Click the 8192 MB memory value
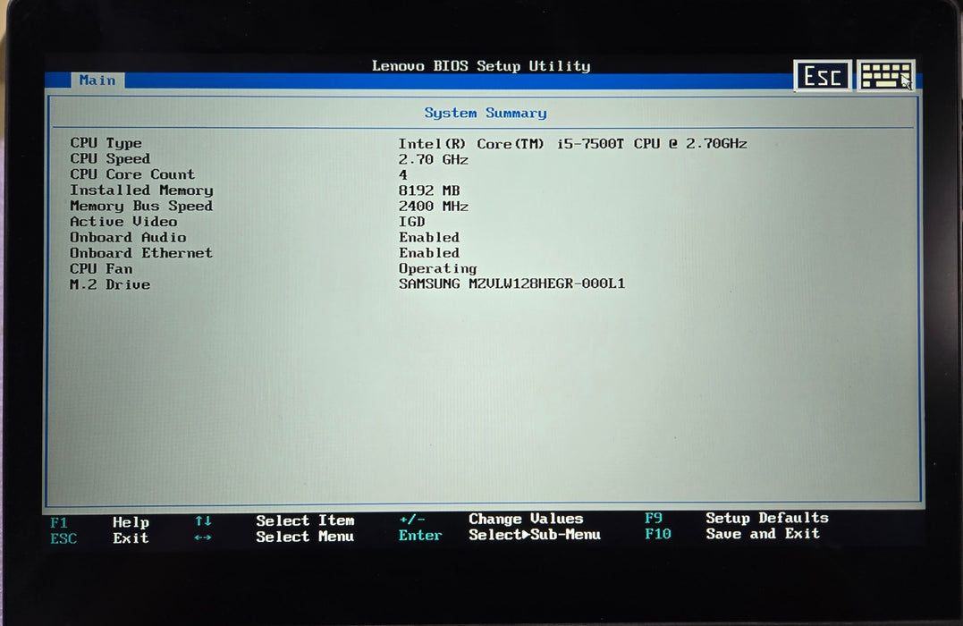This screenshot has width=963, height=626. (428, 190)
